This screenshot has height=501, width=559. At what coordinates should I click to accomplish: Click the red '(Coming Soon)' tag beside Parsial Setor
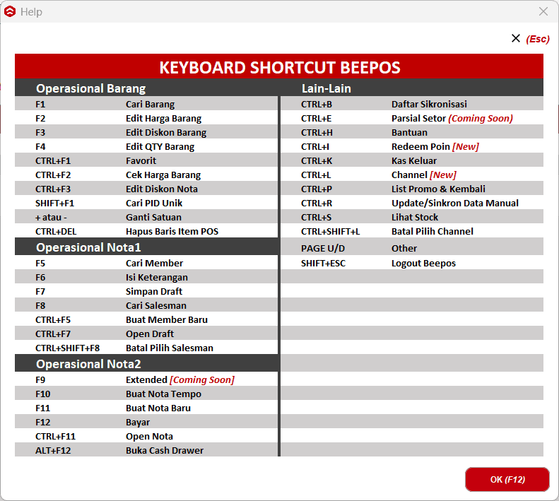(x=481, y=119)
